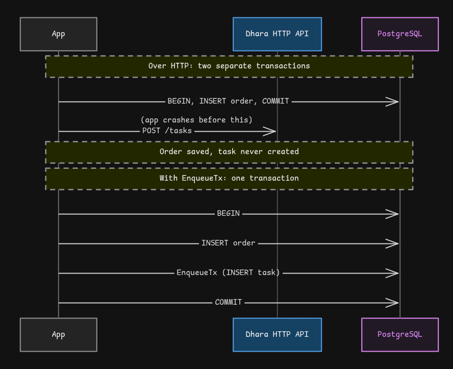Click the top PostgreSQL participant box
This screenshot has width=453, height=369.
click(400, 34)
